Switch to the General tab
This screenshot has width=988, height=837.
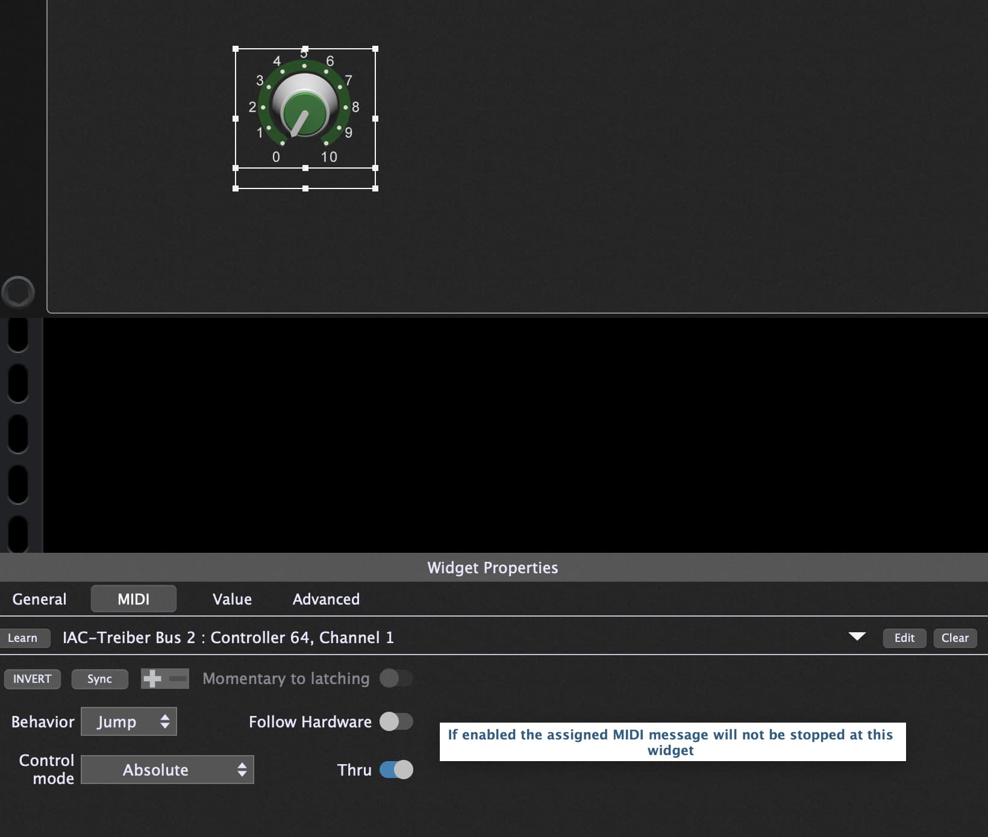(x=39, y=599)
